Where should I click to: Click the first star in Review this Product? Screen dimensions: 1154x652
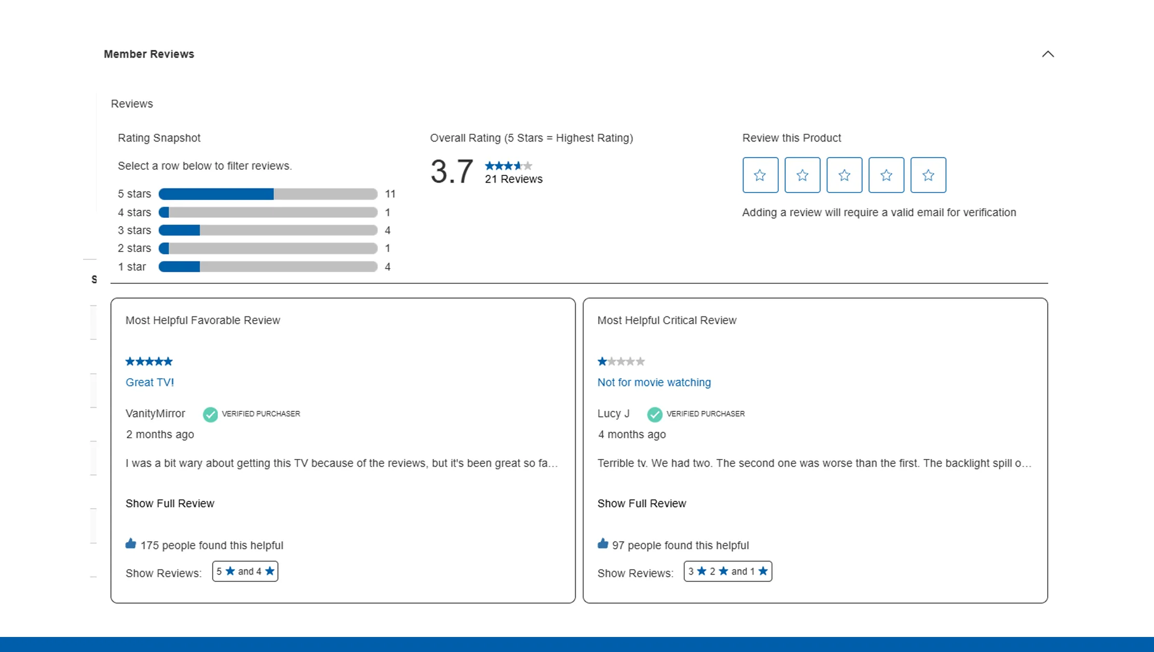pos(760,175)
